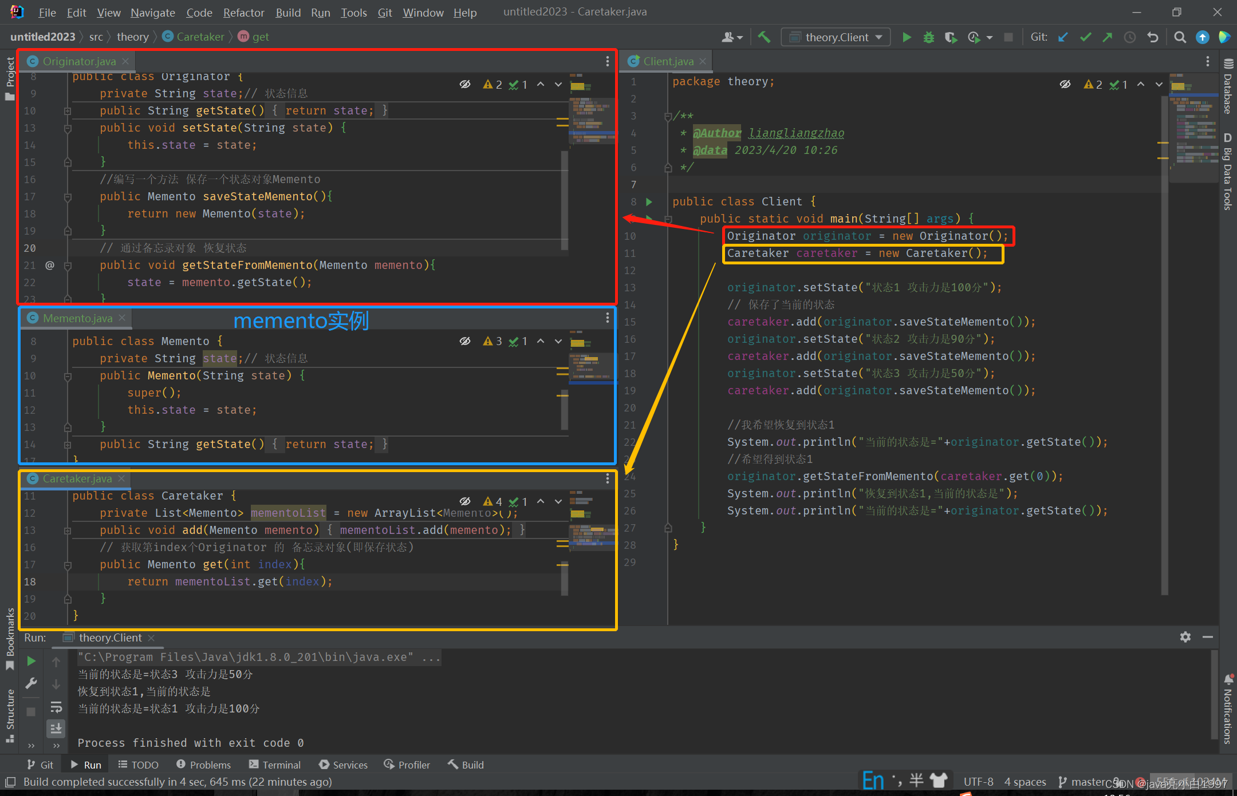Viewport: 1237px width, 796px height.
Task: Select the Build menu item
Action: click(x=287, y=11)
